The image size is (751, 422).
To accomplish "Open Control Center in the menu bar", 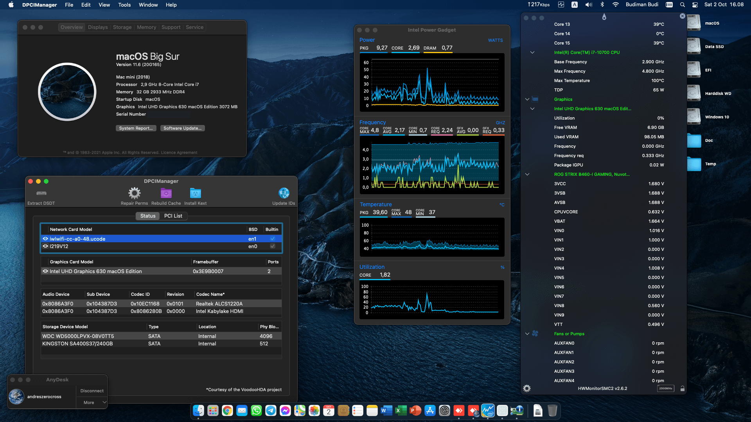I will pos(695,5).
